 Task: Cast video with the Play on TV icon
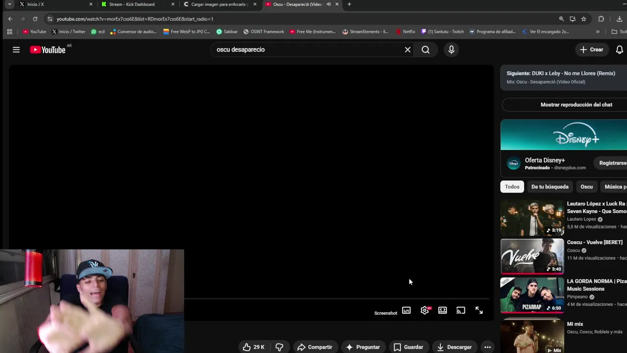[x=460, y=310]
